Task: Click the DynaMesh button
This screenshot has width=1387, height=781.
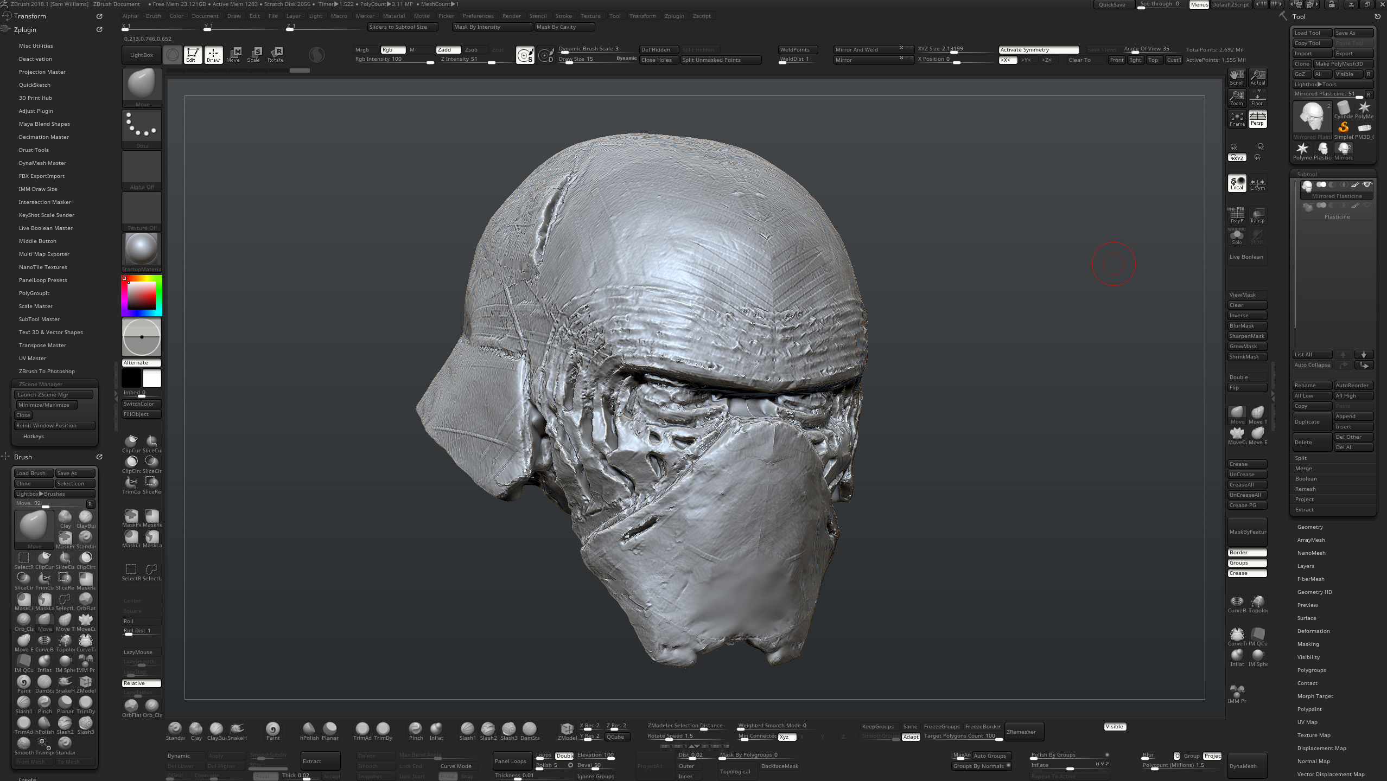Action: pos(1247,766)
